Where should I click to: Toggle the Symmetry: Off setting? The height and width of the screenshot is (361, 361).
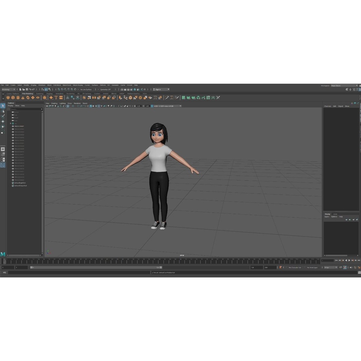105,89
